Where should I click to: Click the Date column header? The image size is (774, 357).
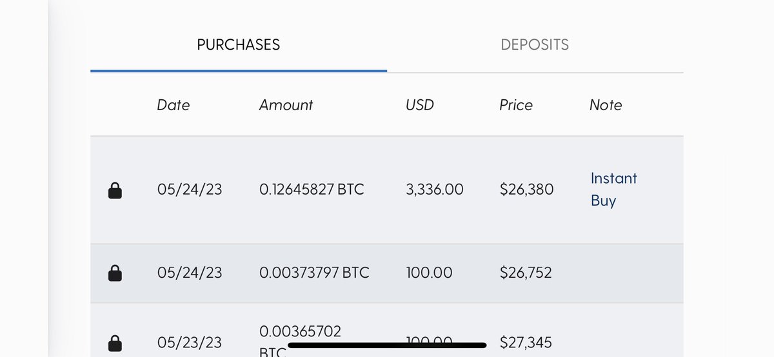pyautogui.click(x=174, y=105)
